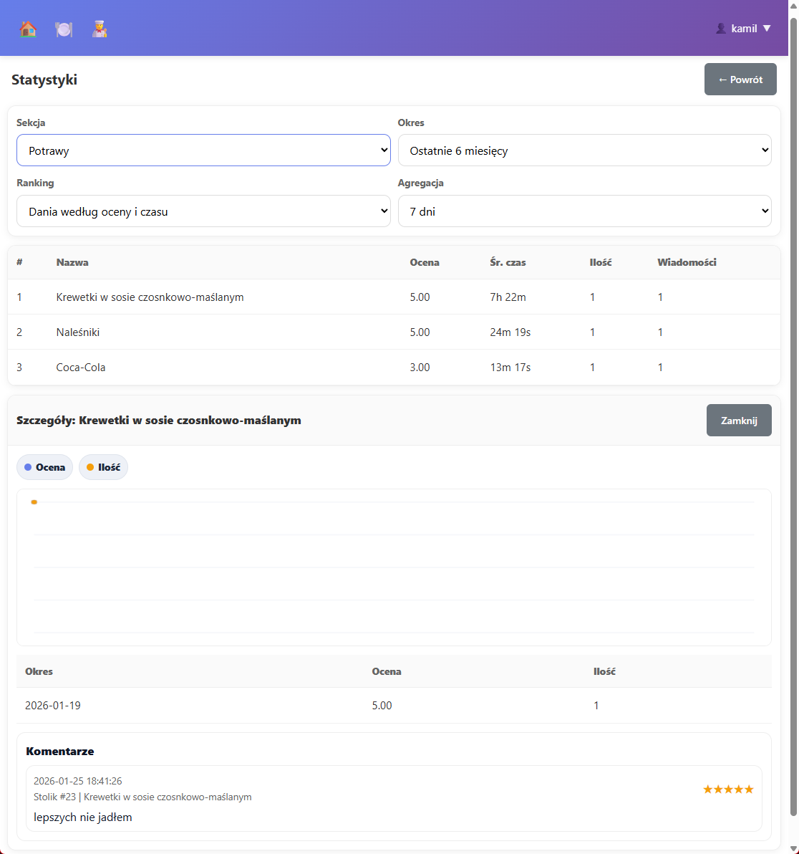Toggle the Ilość series in the chart legend

pos(103,467)
